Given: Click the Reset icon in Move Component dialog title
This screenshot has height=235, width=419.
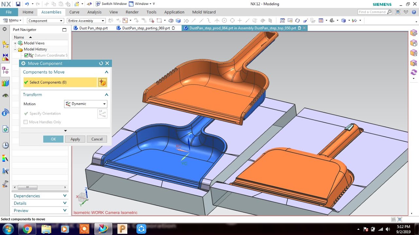Looking at the screenshot, I should (x=101, y=63).
